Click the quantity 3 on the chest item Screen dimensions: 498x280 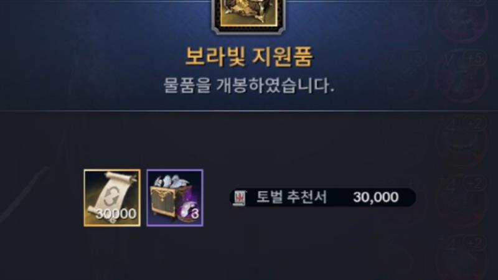[x=195, y=213]
